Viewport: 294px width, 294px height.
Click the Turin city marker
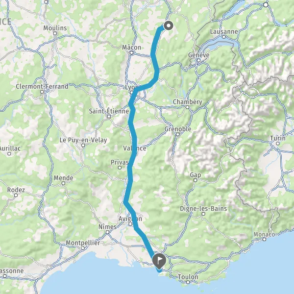(278, 144)
